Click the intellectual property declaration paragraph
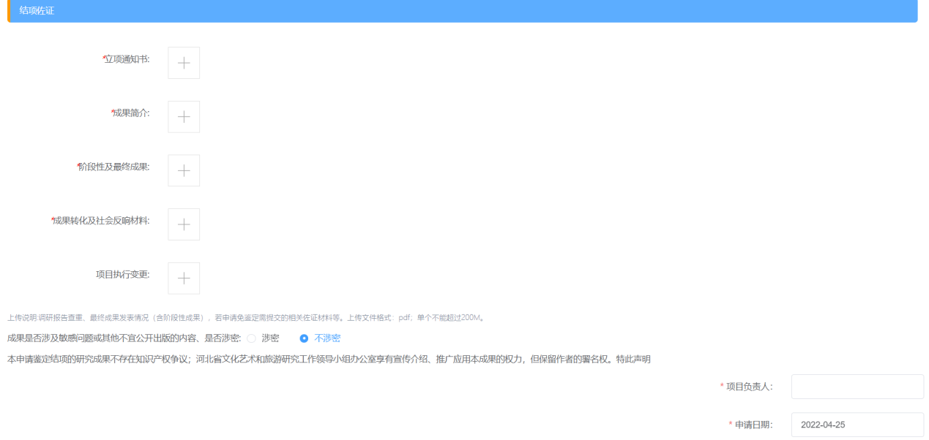Image resolution: width=929 pixels, height=440 pixels. (x=328, y=359)
